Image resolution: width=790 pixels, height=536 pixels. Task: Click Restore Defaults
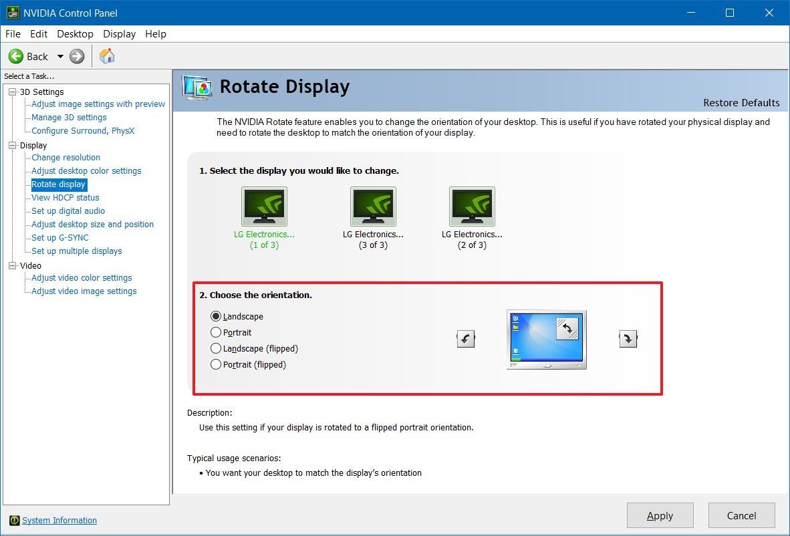click(741, 103)
